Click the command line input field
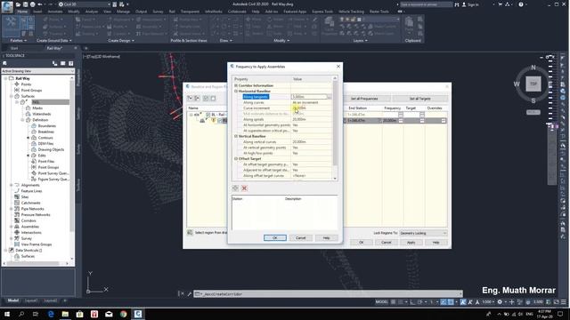This screenshot has width=570, height=320. (x=329, y=294)
